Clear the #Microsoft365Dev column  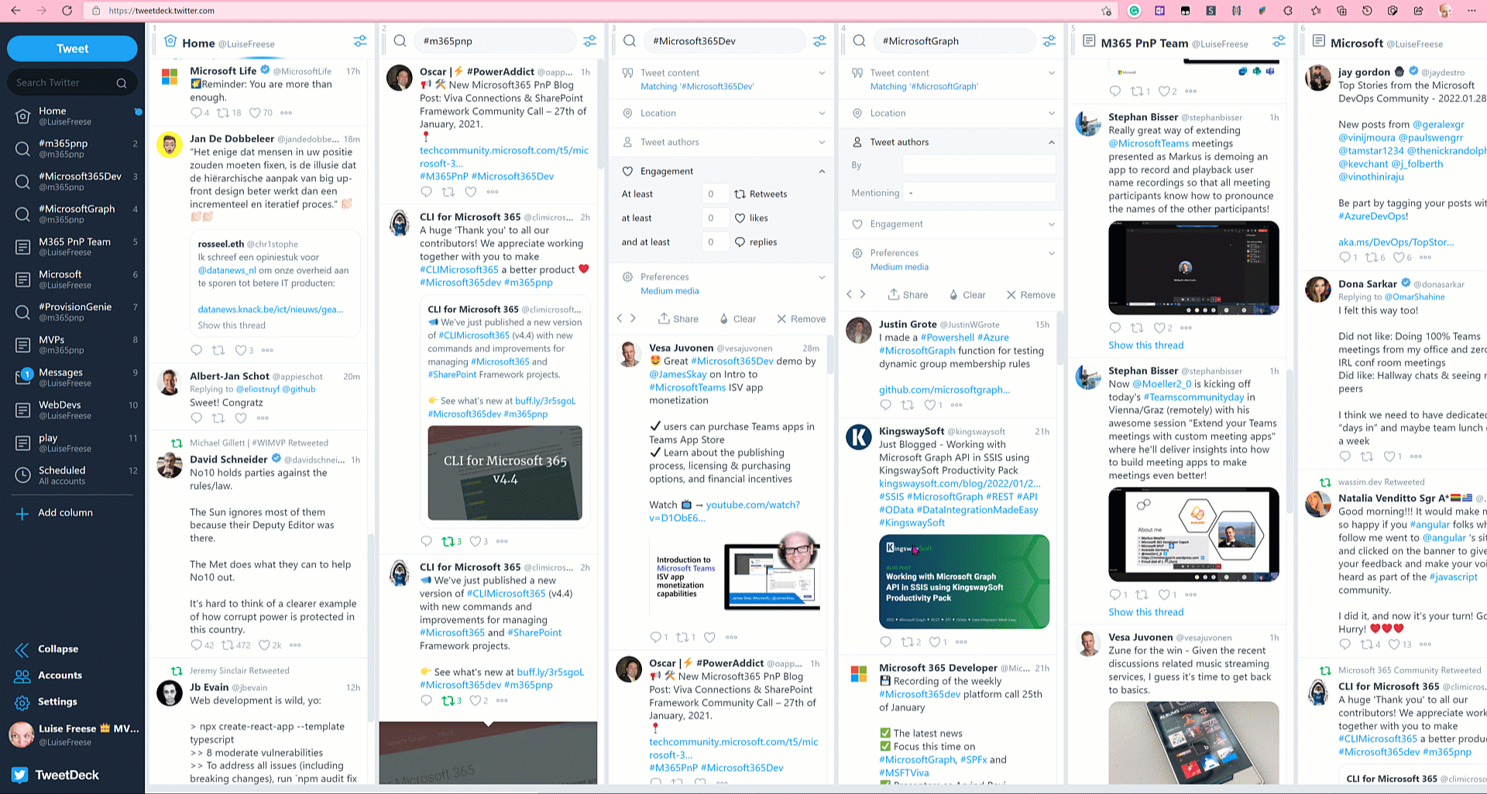pyautogui.click(x=737, y=319)
